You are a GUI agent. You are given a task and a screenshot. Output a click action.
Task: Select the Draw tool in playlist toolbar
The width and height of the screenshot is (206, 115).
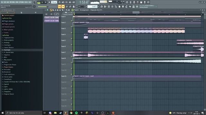[51, 10]
